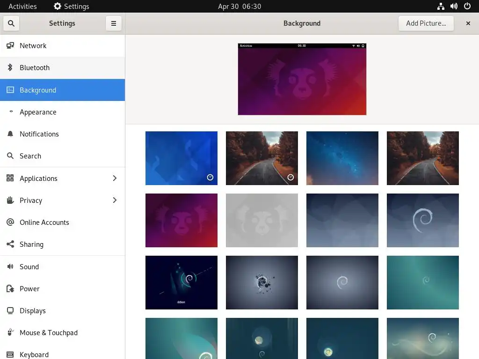Image resolution: width=479 pixels, height=359 pixels.
Task: Select the forest road wallpaper with clock badge
Action: pos(262,158)
